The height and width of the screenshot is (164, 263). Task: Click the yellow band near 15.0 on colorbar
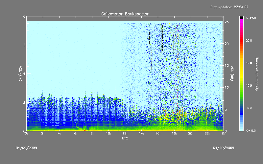click(x=241, y=63)
